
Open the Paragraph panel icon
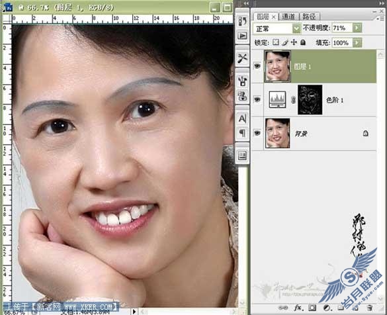pos(242,133)
